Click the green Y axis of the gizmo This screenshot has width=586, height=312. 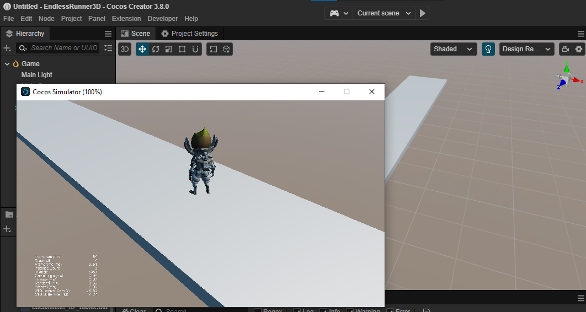[567, 68]
